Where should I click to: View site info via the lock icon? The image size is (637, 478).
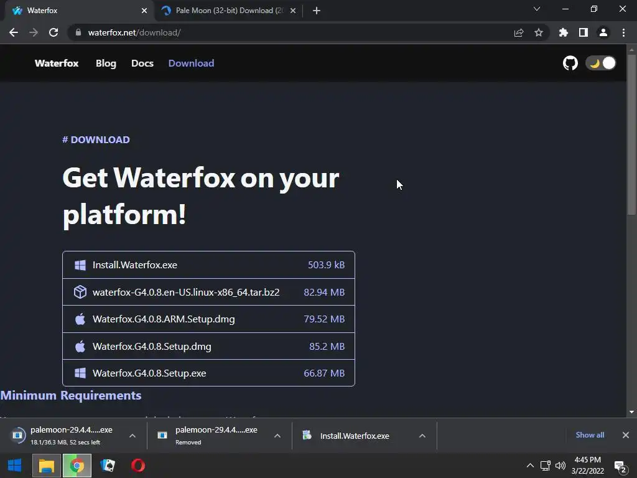pos(78,32)
